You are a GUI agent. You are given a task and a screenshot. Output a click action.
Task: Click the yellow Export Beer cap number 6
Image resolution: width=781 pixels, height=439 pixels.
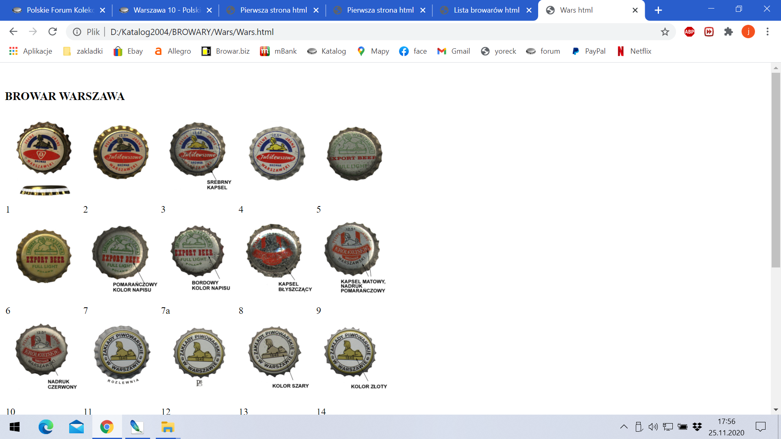[44, 256]
